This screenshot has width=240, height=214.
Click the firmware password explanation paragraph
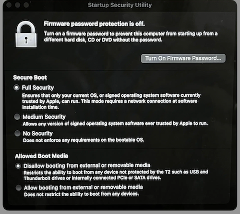pyautogui.click(x=131, y=37)
